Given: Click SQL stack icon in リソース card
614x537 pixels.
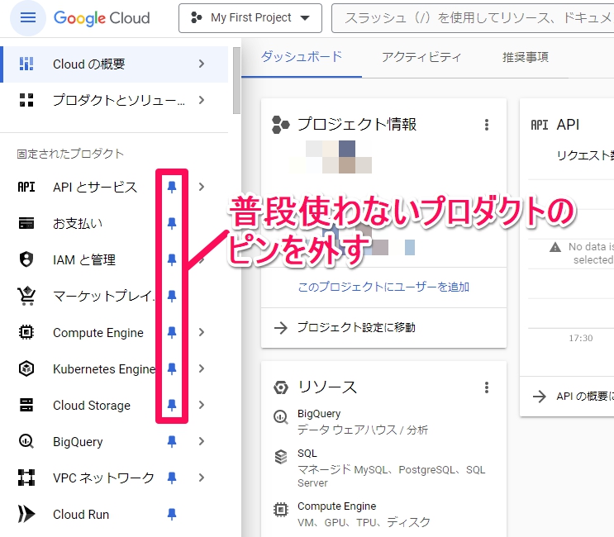Looking at the screenshot, I should [x=280, y=457].
